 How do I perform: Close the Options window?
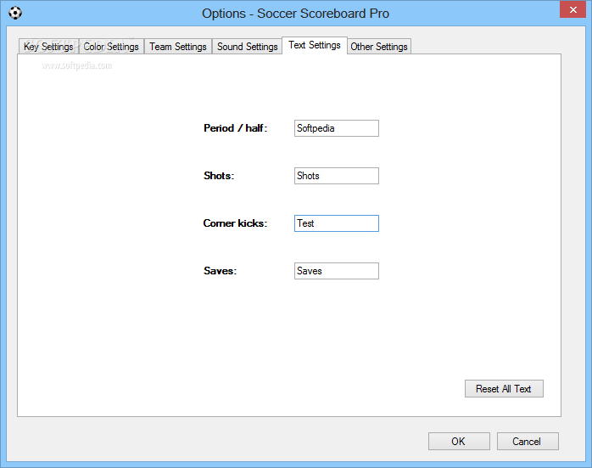click(x=572, y=9)
